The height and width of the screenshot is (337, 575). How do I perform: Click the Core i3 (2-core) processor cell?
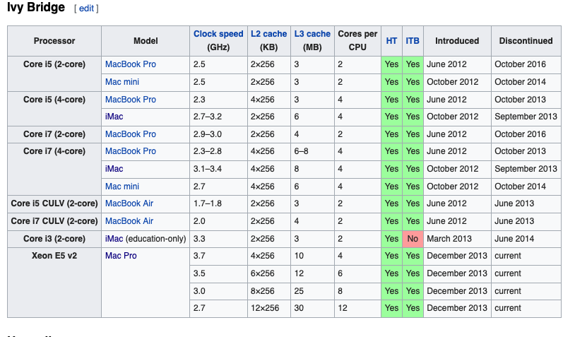point(54,239)
